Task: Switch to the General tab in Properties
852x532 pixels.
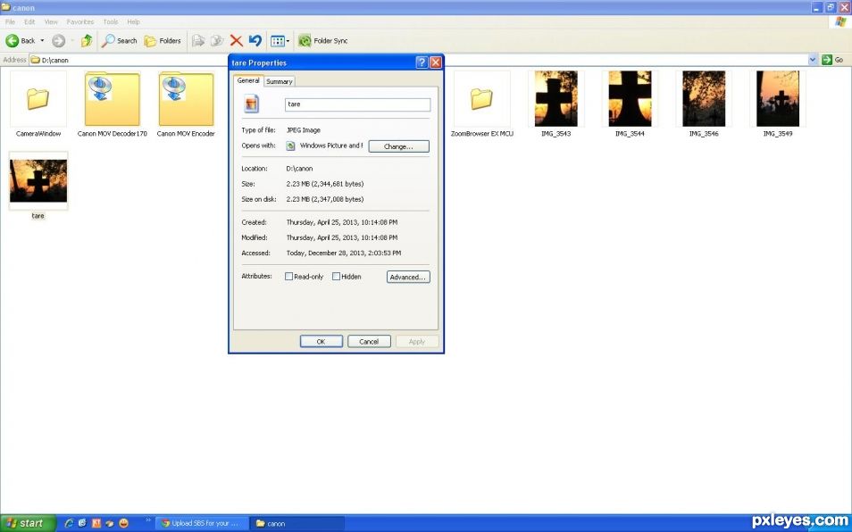Action: [248, 80]
